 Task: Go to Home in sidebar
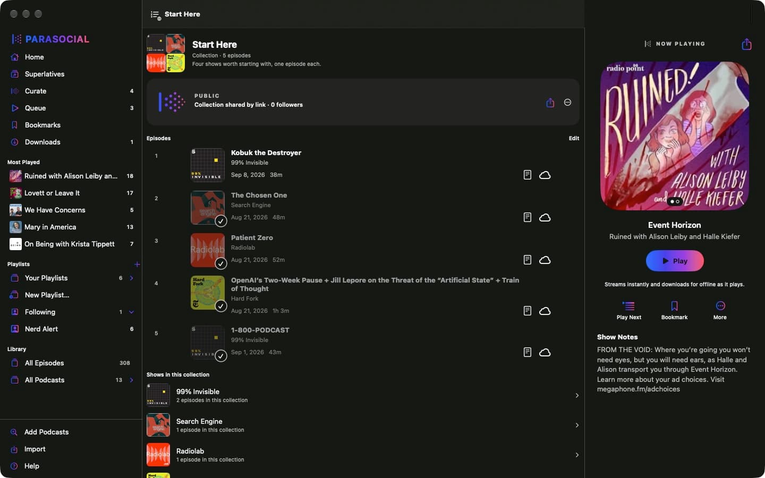point(71,57)
